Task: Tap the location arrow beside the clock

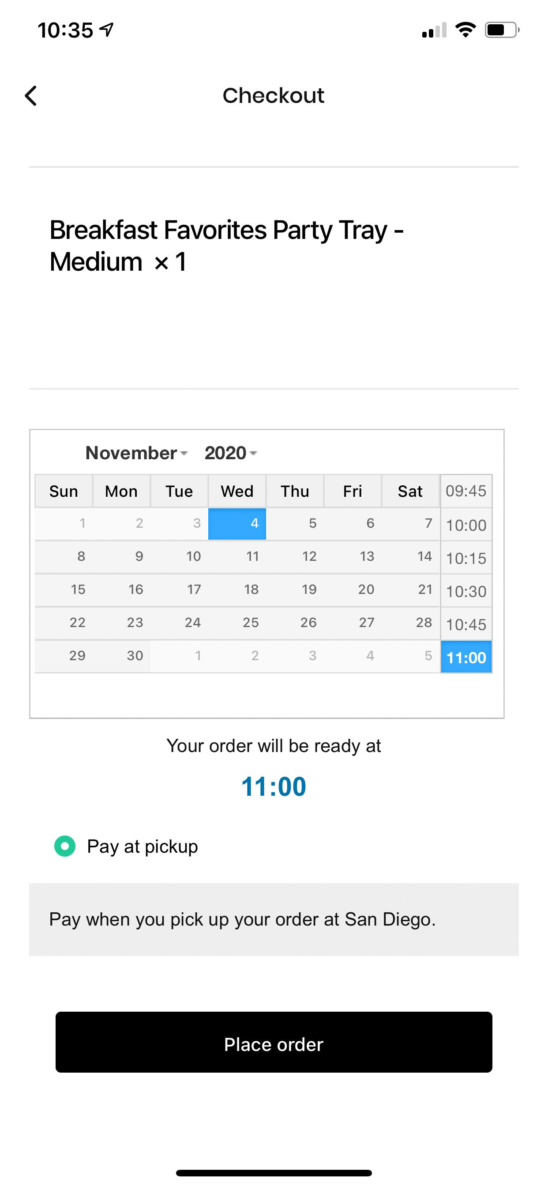Action: tap(107, 30)
